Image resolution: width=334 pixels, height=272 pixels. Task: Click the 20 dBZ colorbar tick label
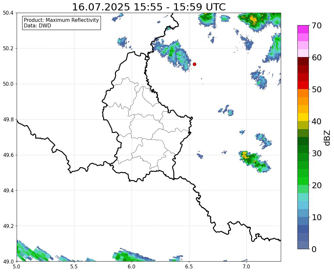316,185
